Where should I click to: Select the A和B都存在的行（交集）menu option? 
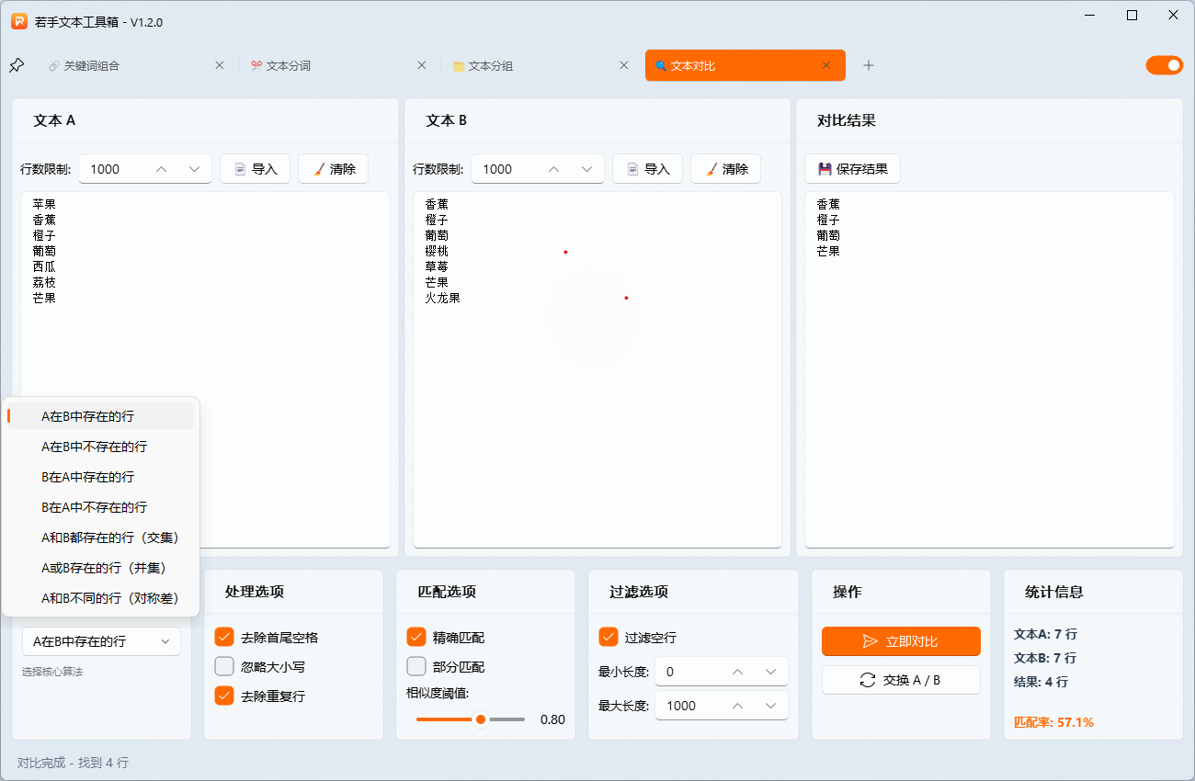pyautogui.click(x=108, y=537)
